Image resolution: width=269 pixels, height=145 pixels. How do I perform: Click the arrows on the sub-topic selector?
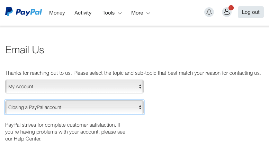click(140, 107)
